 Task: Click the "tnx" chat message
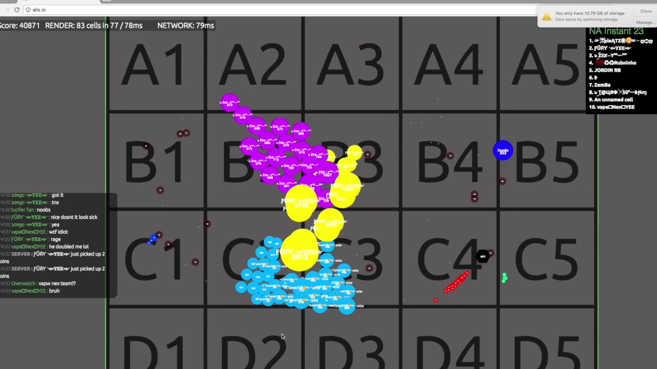pos(55,202)
